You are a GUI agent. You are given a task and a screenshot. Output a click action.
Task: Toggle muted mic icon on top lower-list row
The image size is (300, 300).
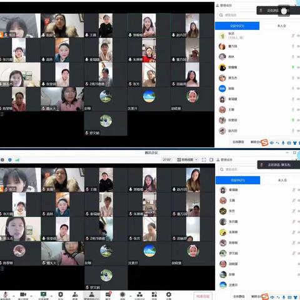(x=293, y=190)
